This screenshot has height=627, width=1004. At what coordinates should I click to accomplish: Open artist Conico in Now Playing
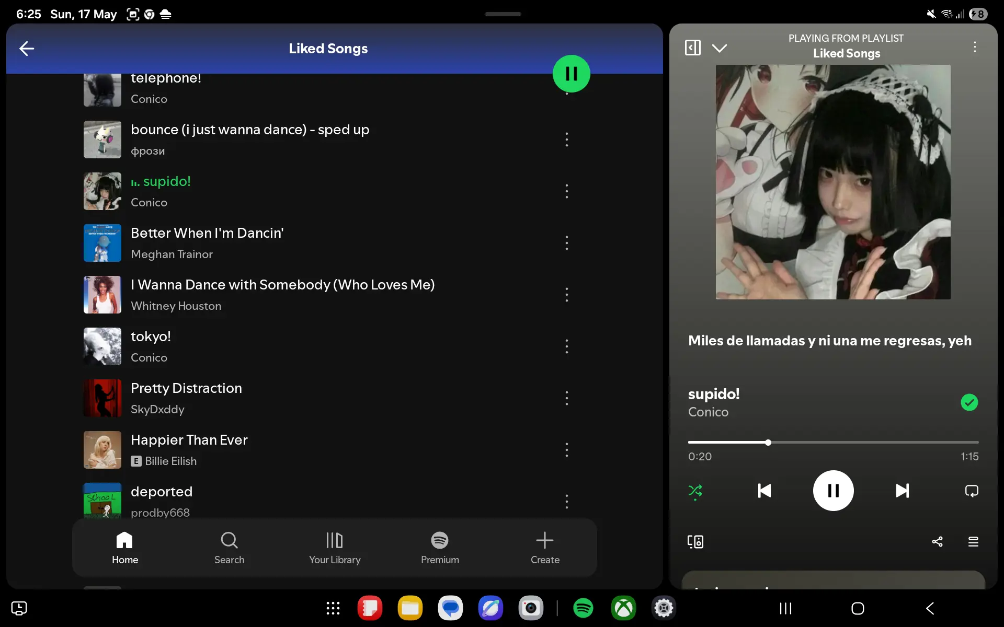pos(708,412)
